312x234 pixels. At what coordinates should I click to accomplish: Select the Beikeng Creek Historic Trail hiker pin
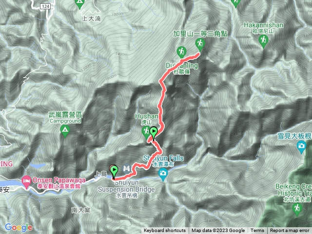(x=297, y=210)
